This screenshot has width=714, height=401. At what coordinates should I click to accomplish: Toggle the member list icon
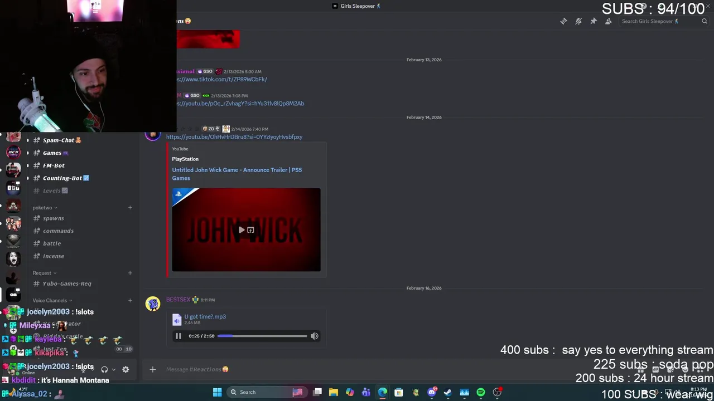pos(609,21)
